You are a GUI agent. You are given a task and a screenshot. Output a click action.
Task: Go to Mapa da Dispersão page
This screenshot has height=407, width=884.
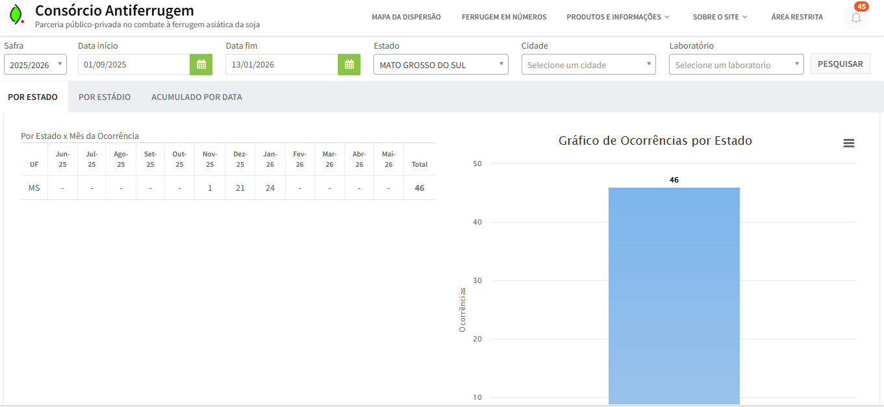[406, 17]
